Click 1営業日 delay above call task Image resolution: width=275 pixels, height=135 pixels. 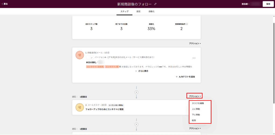(x=83, y=97)
